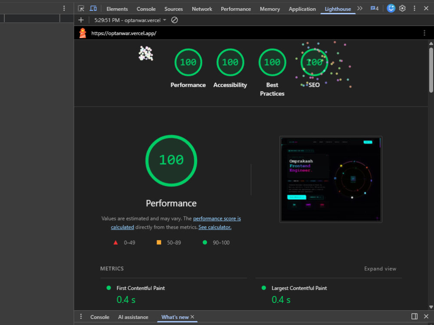Click the Lighthouse logo icon
This screenshot has height=325, width=434.
coord(82,33)
